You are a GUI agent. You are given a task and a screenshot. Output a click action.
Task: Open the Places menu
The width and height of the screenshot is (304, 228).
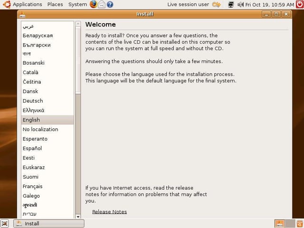pyautogui.click(x=55, y=4)
